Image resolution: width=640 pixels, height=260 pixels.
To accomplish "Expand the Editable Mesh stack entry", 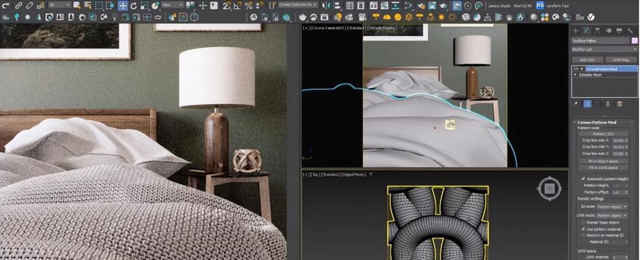I will pyautogui.click(x=576, y=75).
